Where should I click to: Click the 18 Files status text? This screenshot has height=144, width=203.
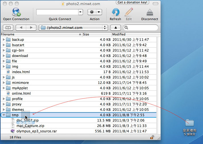[x=15, y=137]
